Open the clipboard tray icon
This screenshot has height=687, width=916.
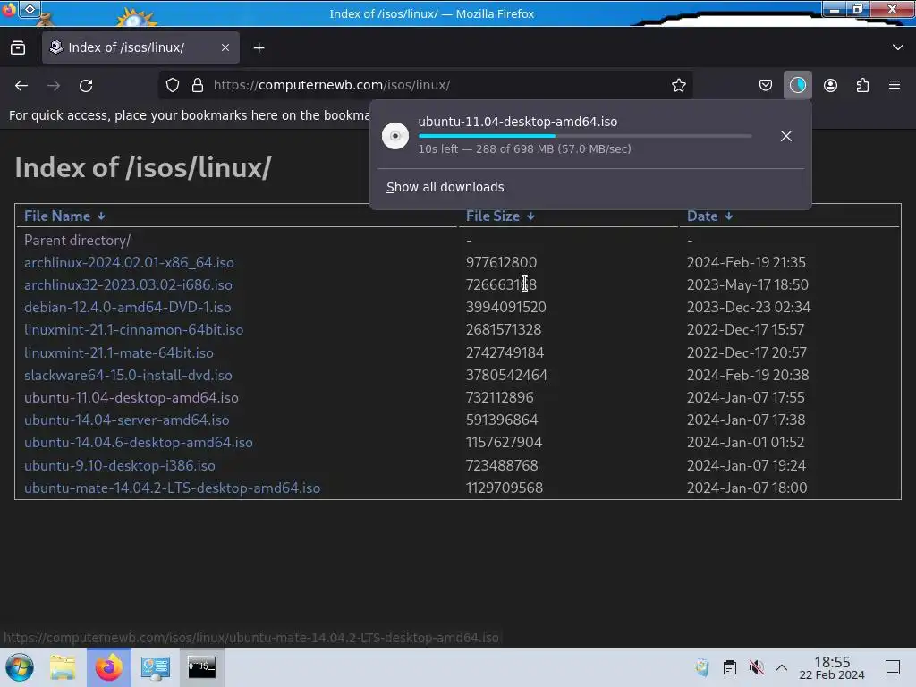coord(730,667)
